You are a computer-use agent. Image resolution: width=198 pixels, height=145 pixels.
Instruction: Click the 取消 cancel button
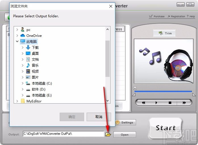[x=99, y=117]
